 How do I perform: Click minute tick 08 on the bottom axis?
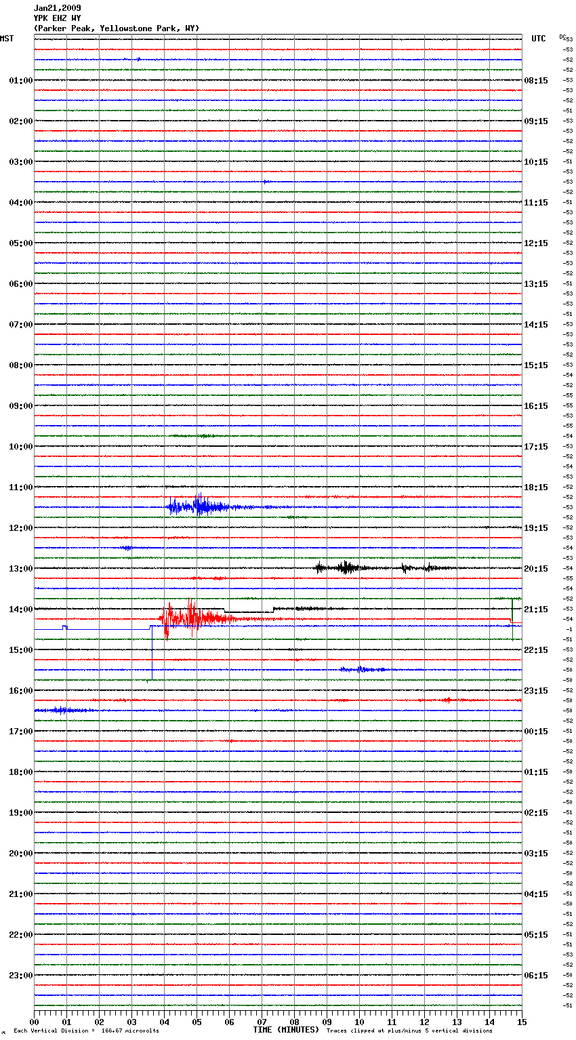294,1022
